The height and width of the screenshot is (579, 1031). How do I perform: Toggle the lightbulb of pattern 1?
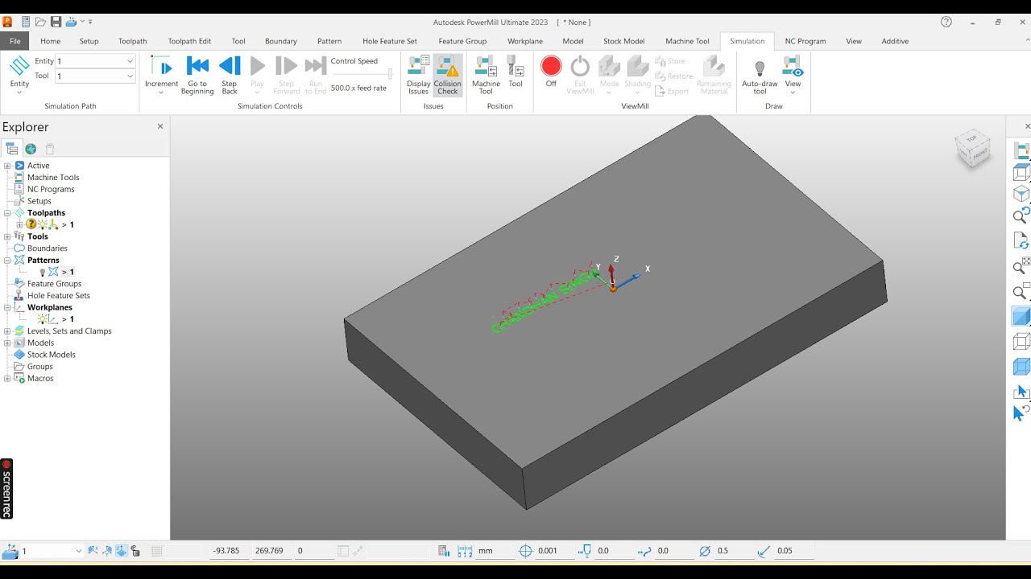[x=43, y=273]
